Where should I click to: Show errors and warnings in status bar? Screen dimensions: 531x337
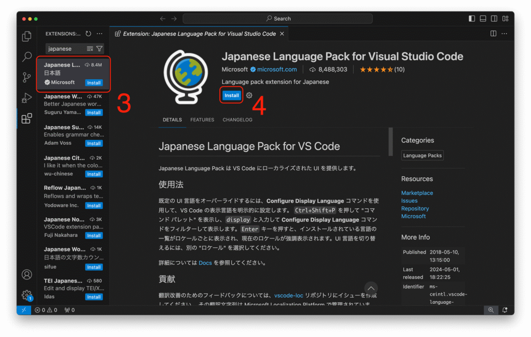[46, 310]
